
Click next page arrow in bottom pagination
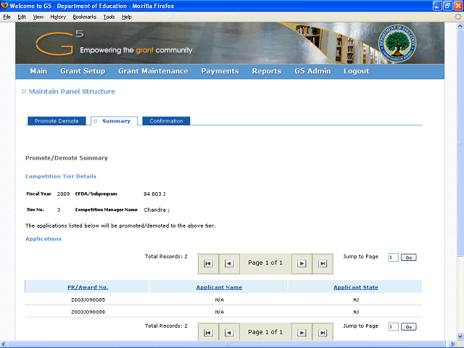[x=302, y=333]
